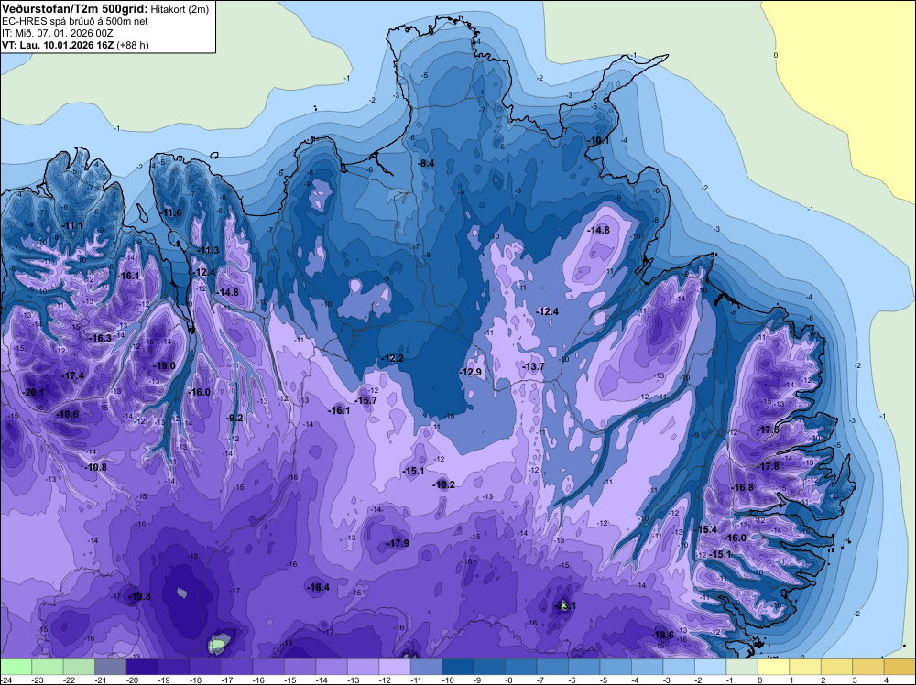Click the -20.1 temperature value on the map
The width and height of the screenshot is (916, 685).
[x=33, y=393]
